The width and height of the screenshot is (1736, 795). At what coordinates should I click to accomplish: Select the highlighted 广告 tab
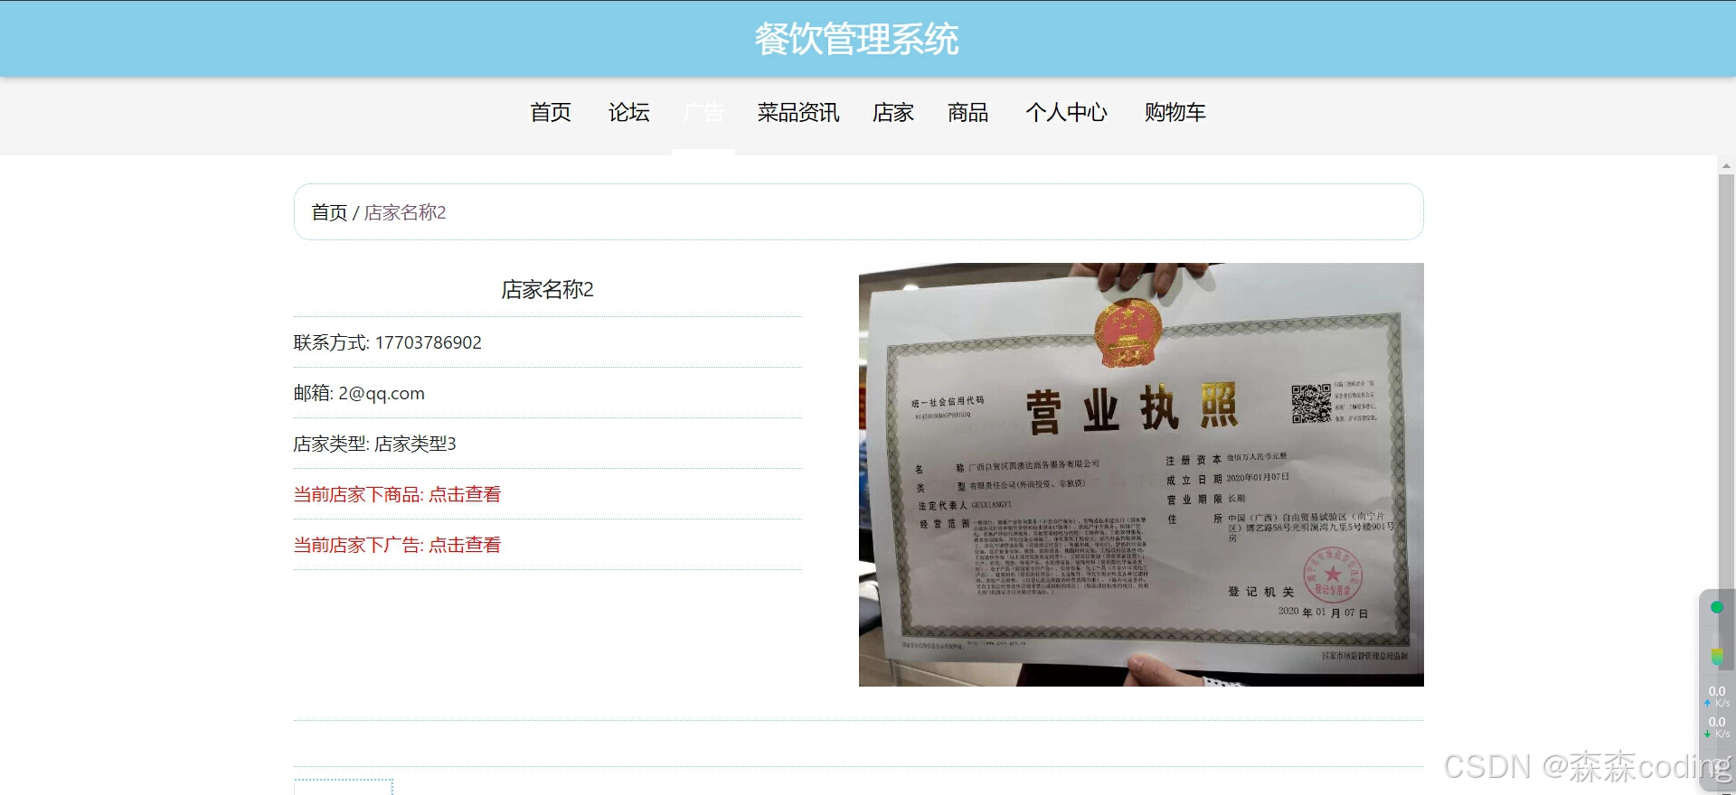coord(703,112)
